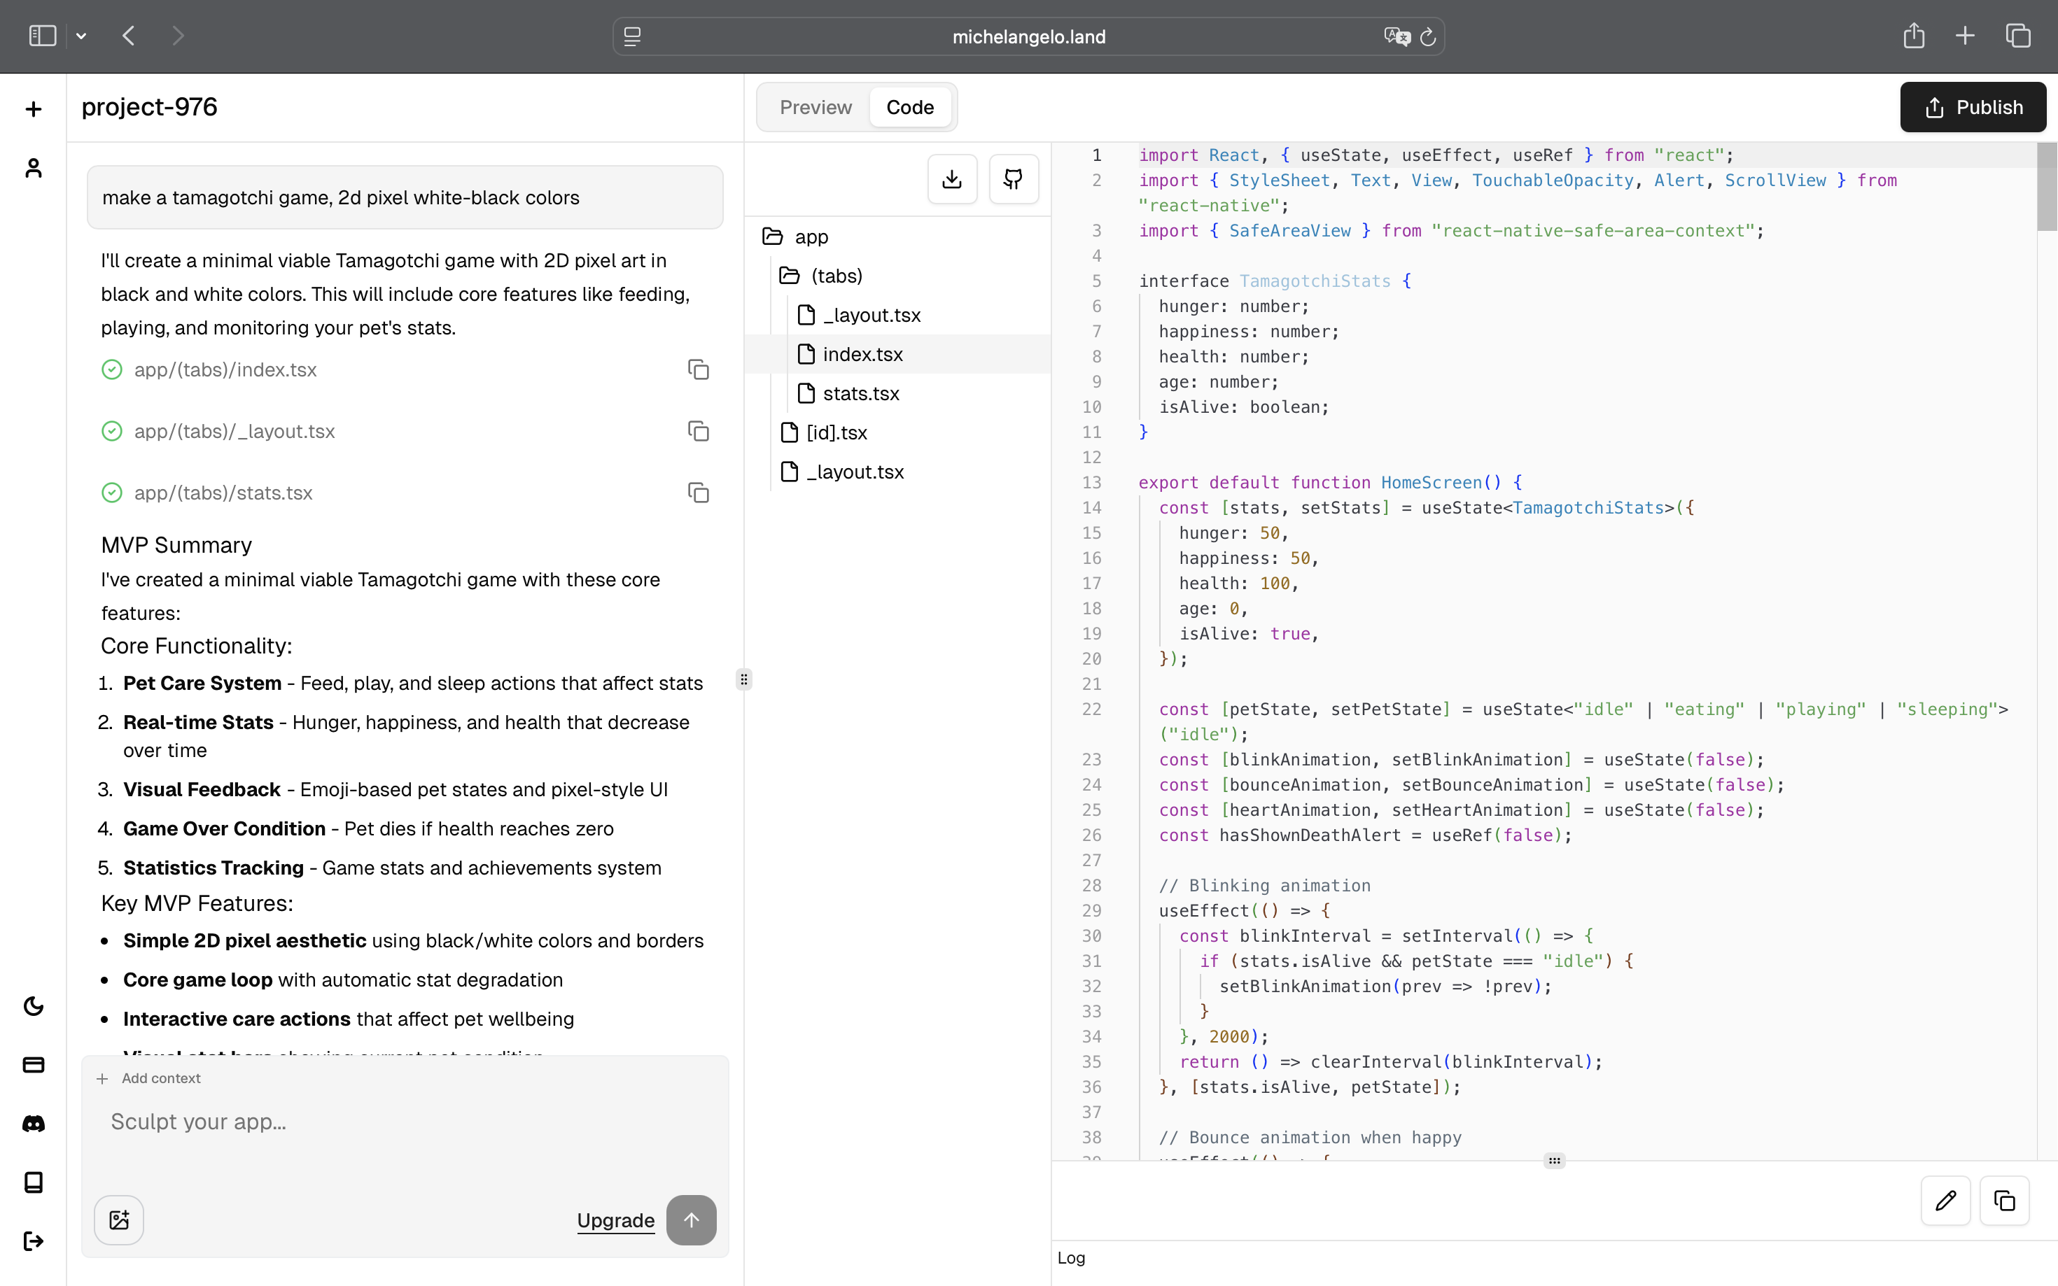The image size is (2058, 1286).
Task: Open the user profile icon in sidebar
Action: [33, 169]
